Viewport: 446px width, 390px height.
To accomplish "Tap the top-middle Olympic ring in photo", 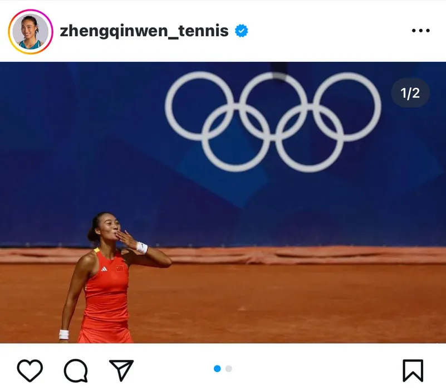I will [273, 106].
